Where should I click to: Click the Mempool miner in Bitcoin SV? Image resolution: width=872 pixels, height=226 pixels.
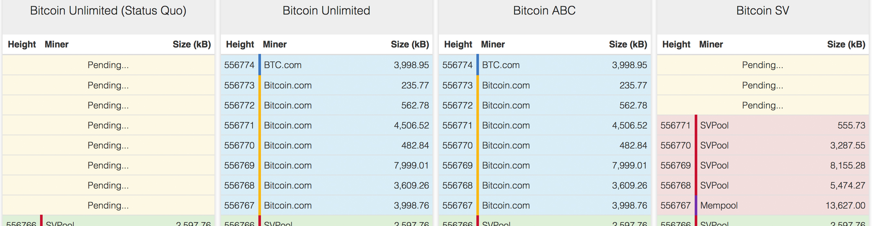pos(719,205)
